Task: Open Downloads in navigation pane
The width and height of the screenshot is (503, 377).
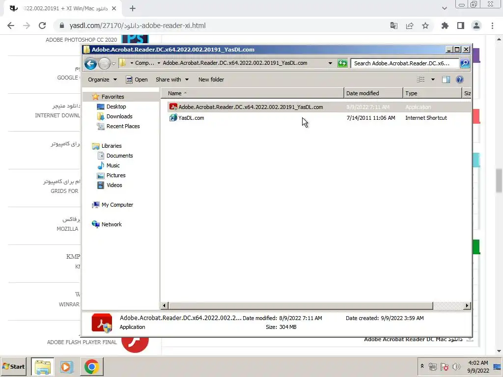Action: click(x=119, y=116)
